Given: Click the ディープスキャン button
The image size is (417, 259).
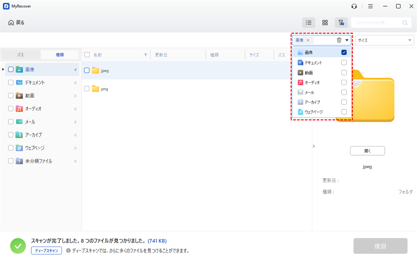Looking at the screenshot, I should click(46, 250).
